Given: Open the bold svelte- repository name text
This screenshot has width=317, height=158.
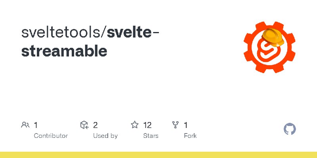Looking at the screenshot, I should [133, 32].
